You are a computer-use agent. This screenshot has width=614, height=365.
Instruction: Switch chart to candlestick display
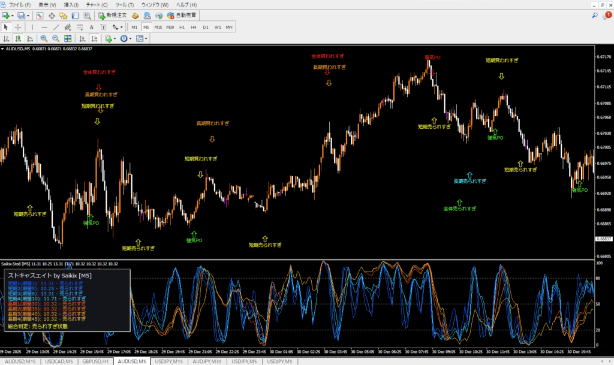18,39
